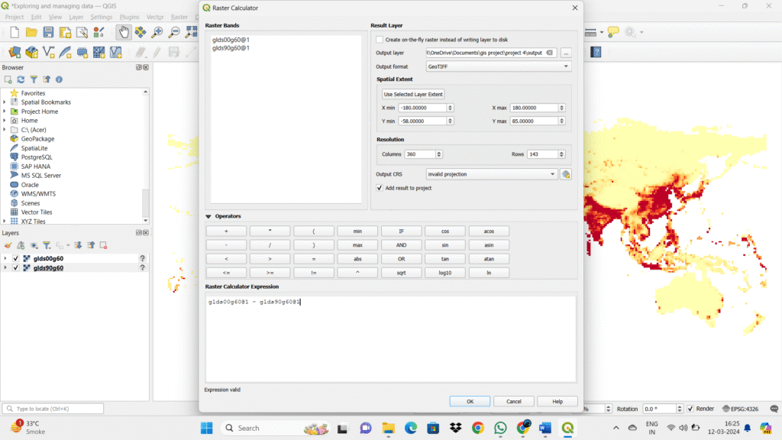This screenshot has height=440, width=782.
Task: Toggle visibility of the glds00g60 layer
Action: pos(15,258)
